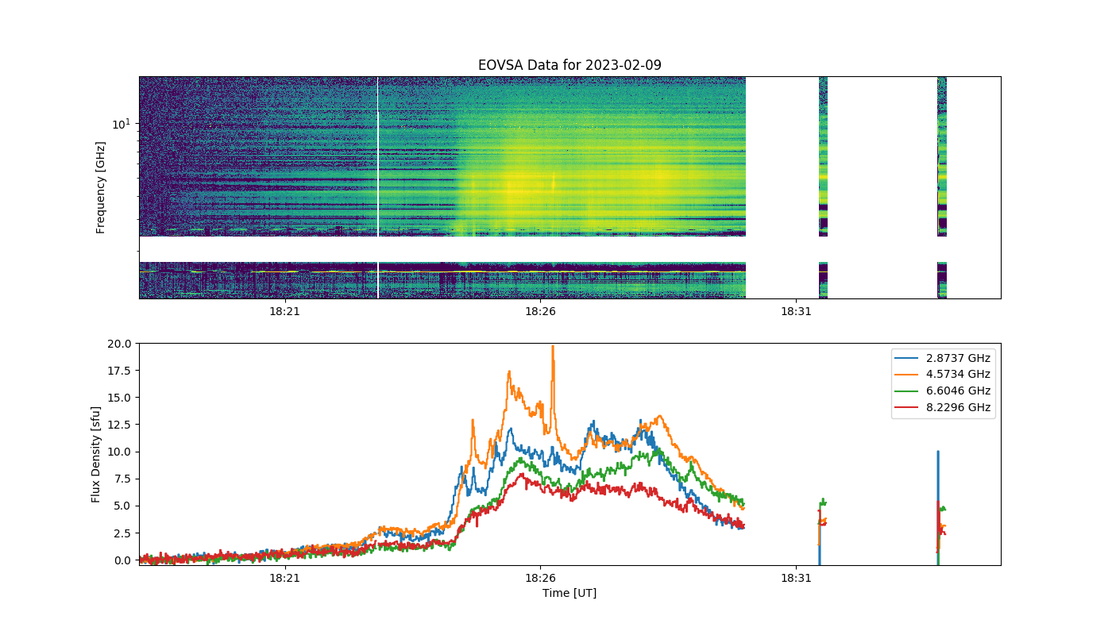Click the tall blue spike near plot end
The image size is (1112, 635).
point(938,476)
